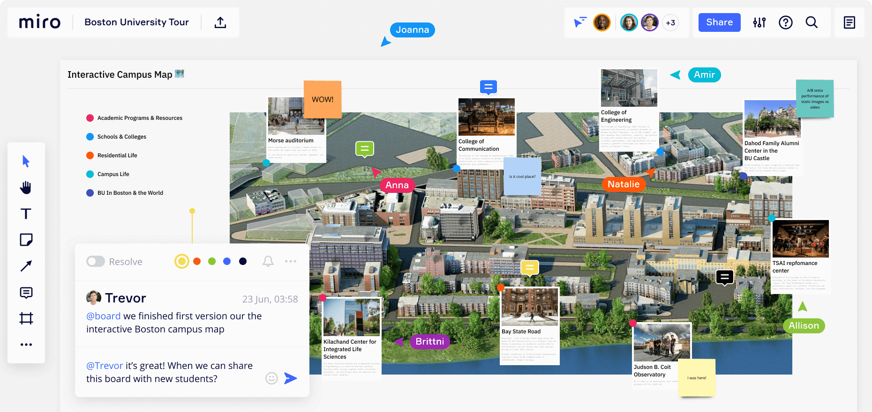This screenshot has height=412, width=872.
Task: Select the hand pan tool
Action: (26, 188)
